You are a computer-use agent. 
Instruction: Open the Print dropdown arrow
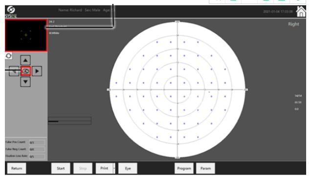coord(114,168)
